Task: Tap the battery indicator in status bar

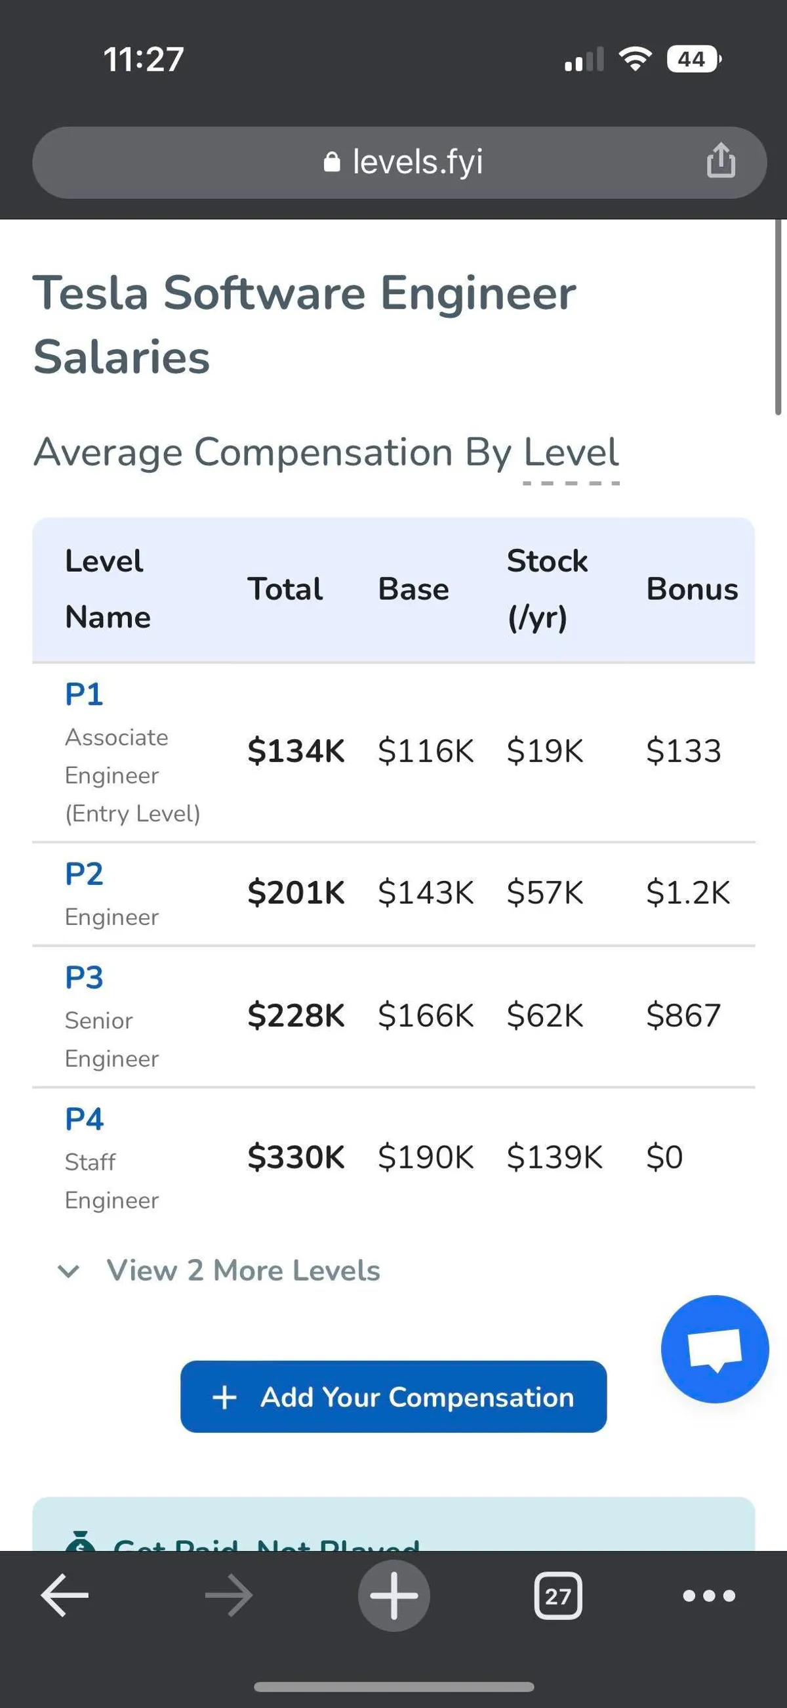Action: tap(693, 59)
